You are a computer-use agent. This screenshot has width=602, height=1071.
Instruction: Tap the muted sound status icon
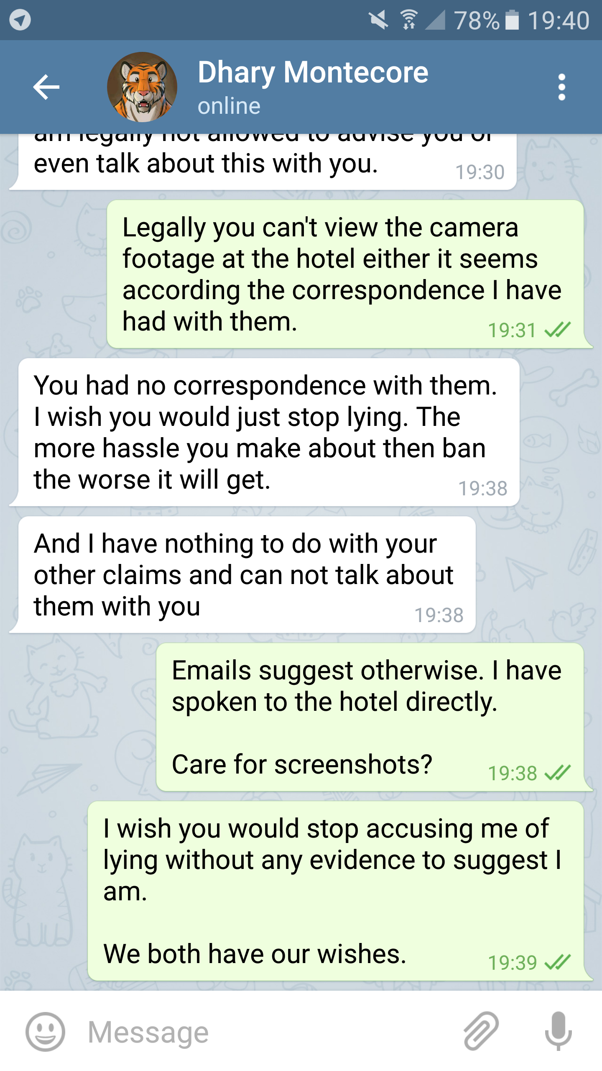click(378, 20)
